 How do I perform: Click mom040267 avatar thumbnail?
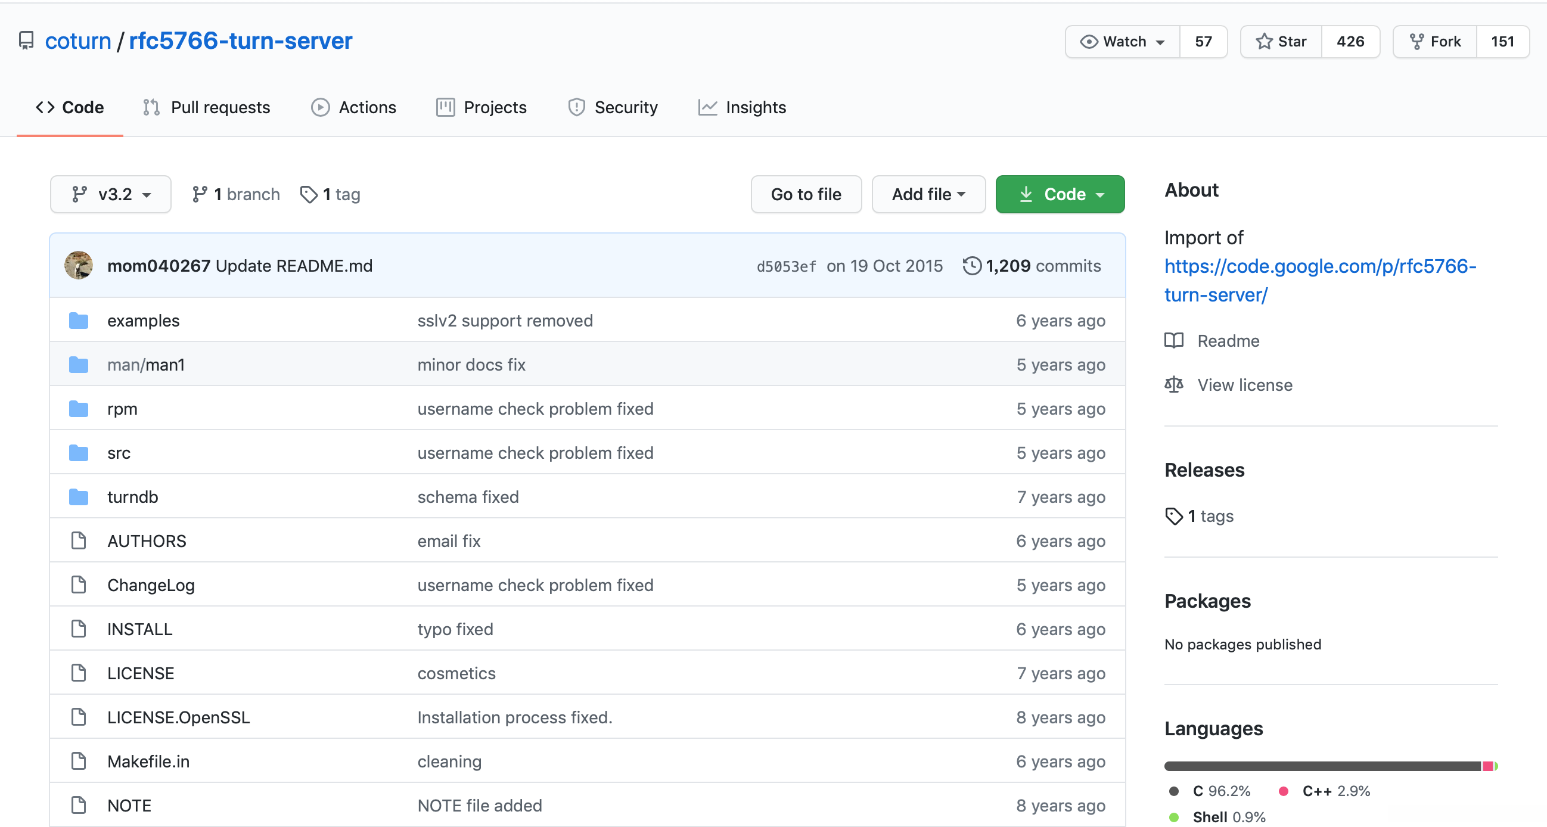pos(79,266)
